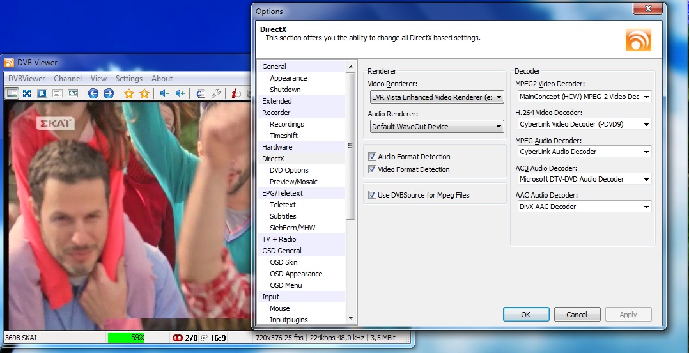Click Cancel in Options dialog

[577, 315]
